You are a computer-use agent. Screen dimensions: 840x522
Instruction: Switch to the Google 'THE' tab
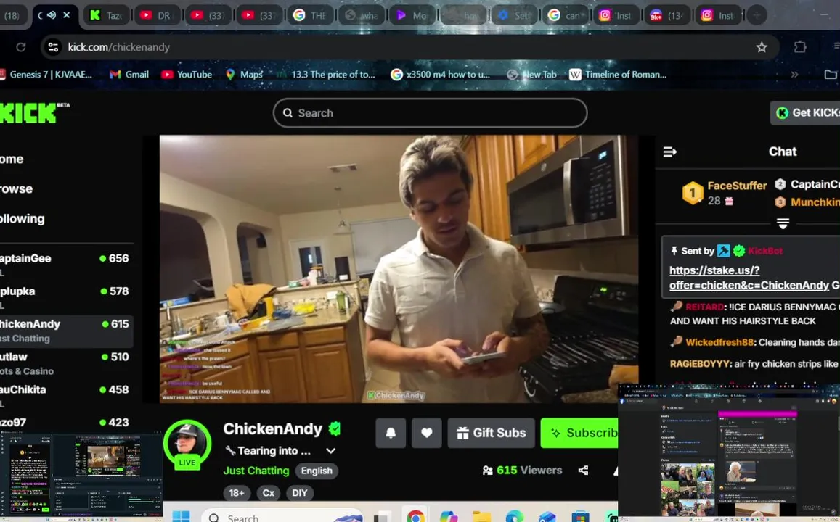[x=311, y=15]
